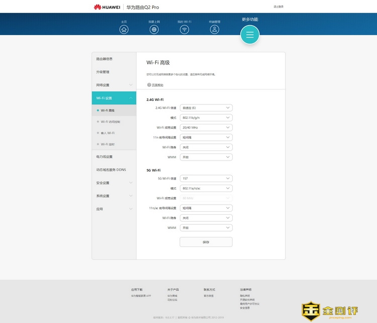Screen dimensions: 377x323
Task: Expand the 网络设置 sidebar section
Action: (114, 85)
